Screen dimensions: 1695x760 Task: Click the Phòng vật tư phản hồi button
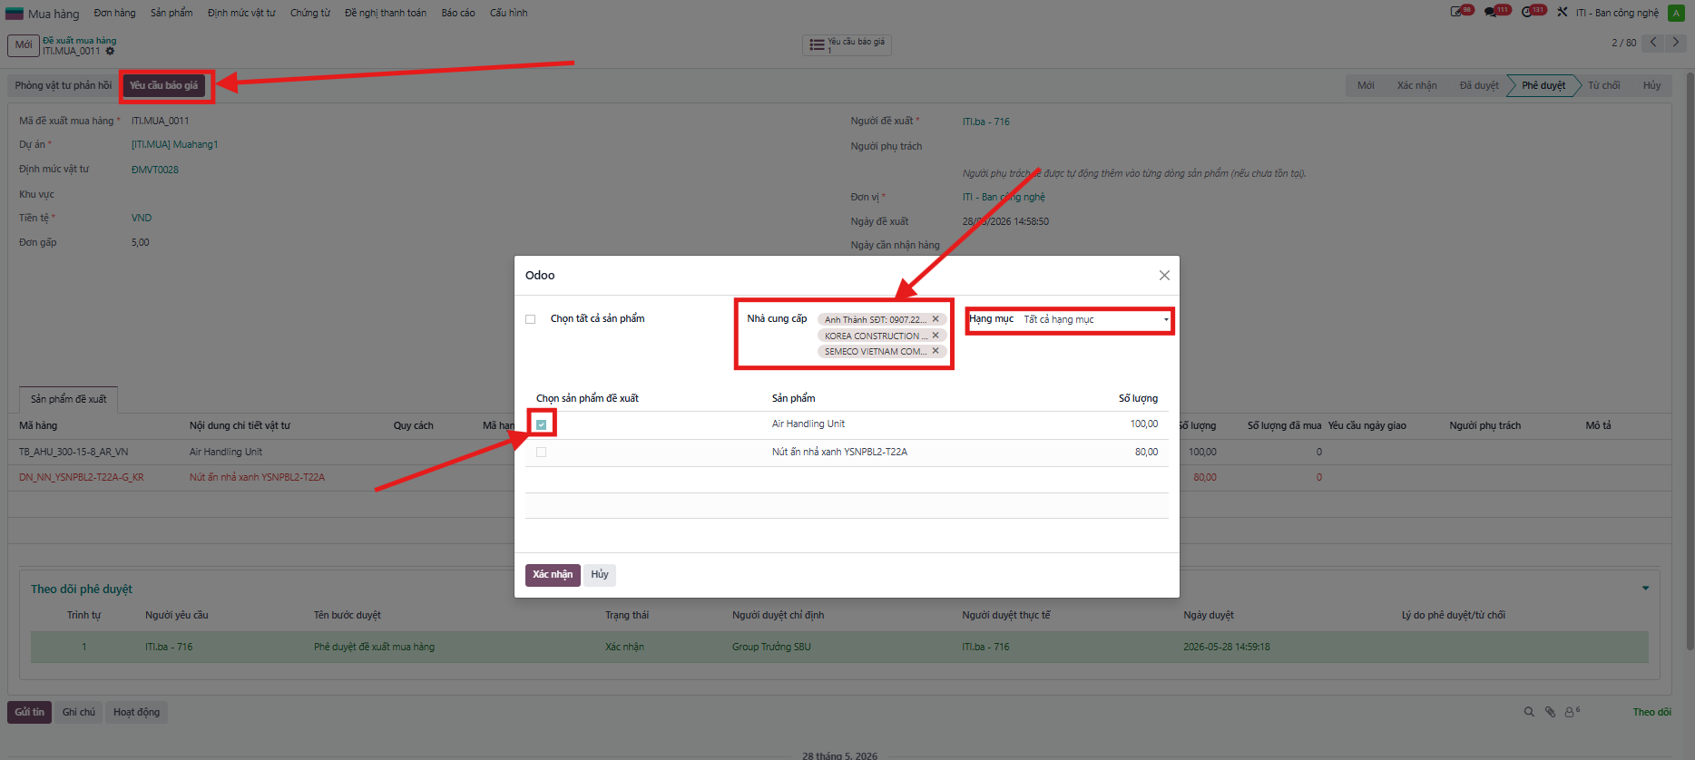pyautogui.click(x=64, y=85)
